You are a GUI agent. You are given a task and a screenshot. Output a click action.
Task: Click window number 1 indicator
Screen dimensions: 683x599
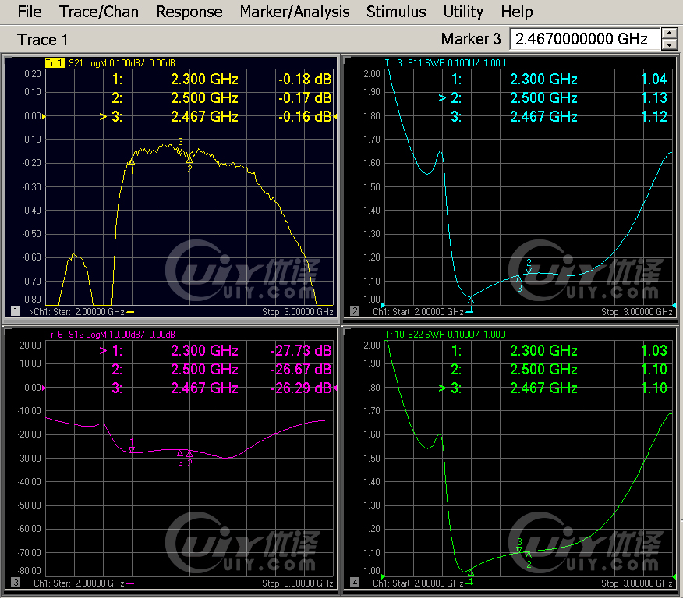[16, 311]
